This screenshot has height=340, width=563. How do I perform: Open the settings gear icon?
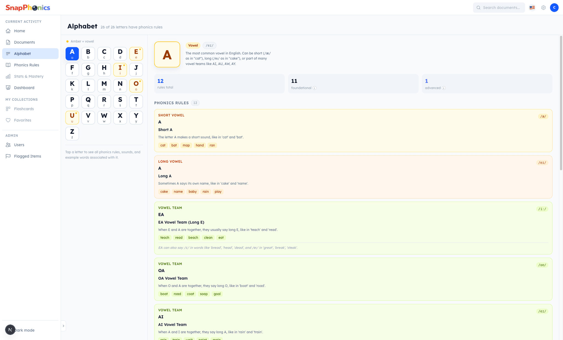pyautogui.click(x=543, y=8)
